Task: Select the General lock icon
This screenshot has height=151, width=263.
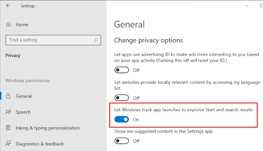Action: click(x=8, y=96)
